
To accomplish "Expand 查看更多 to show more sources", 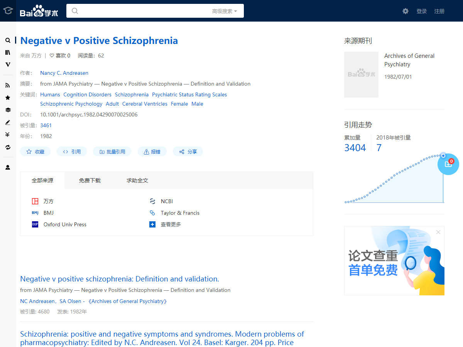I will pos(171,224).
